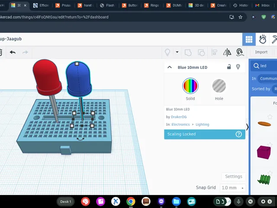Screen dimensions: 277x208
Task: Open the Align tool icon
Action: (214, 52)
